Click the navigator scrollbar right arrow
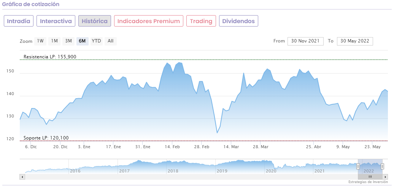Screen dimensions: 394x188 pyautogui.click(x=386, y=177)
